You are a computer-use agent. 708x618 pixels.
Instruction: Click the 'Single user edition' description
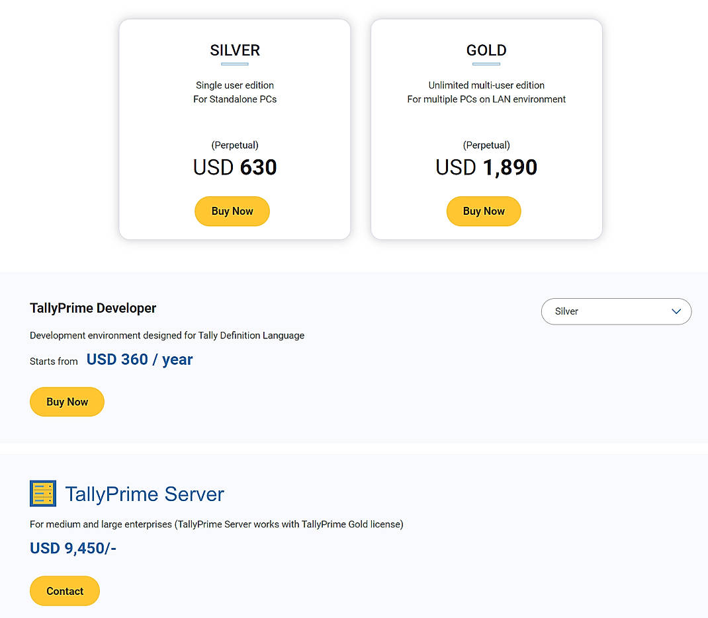pos(235,85)
